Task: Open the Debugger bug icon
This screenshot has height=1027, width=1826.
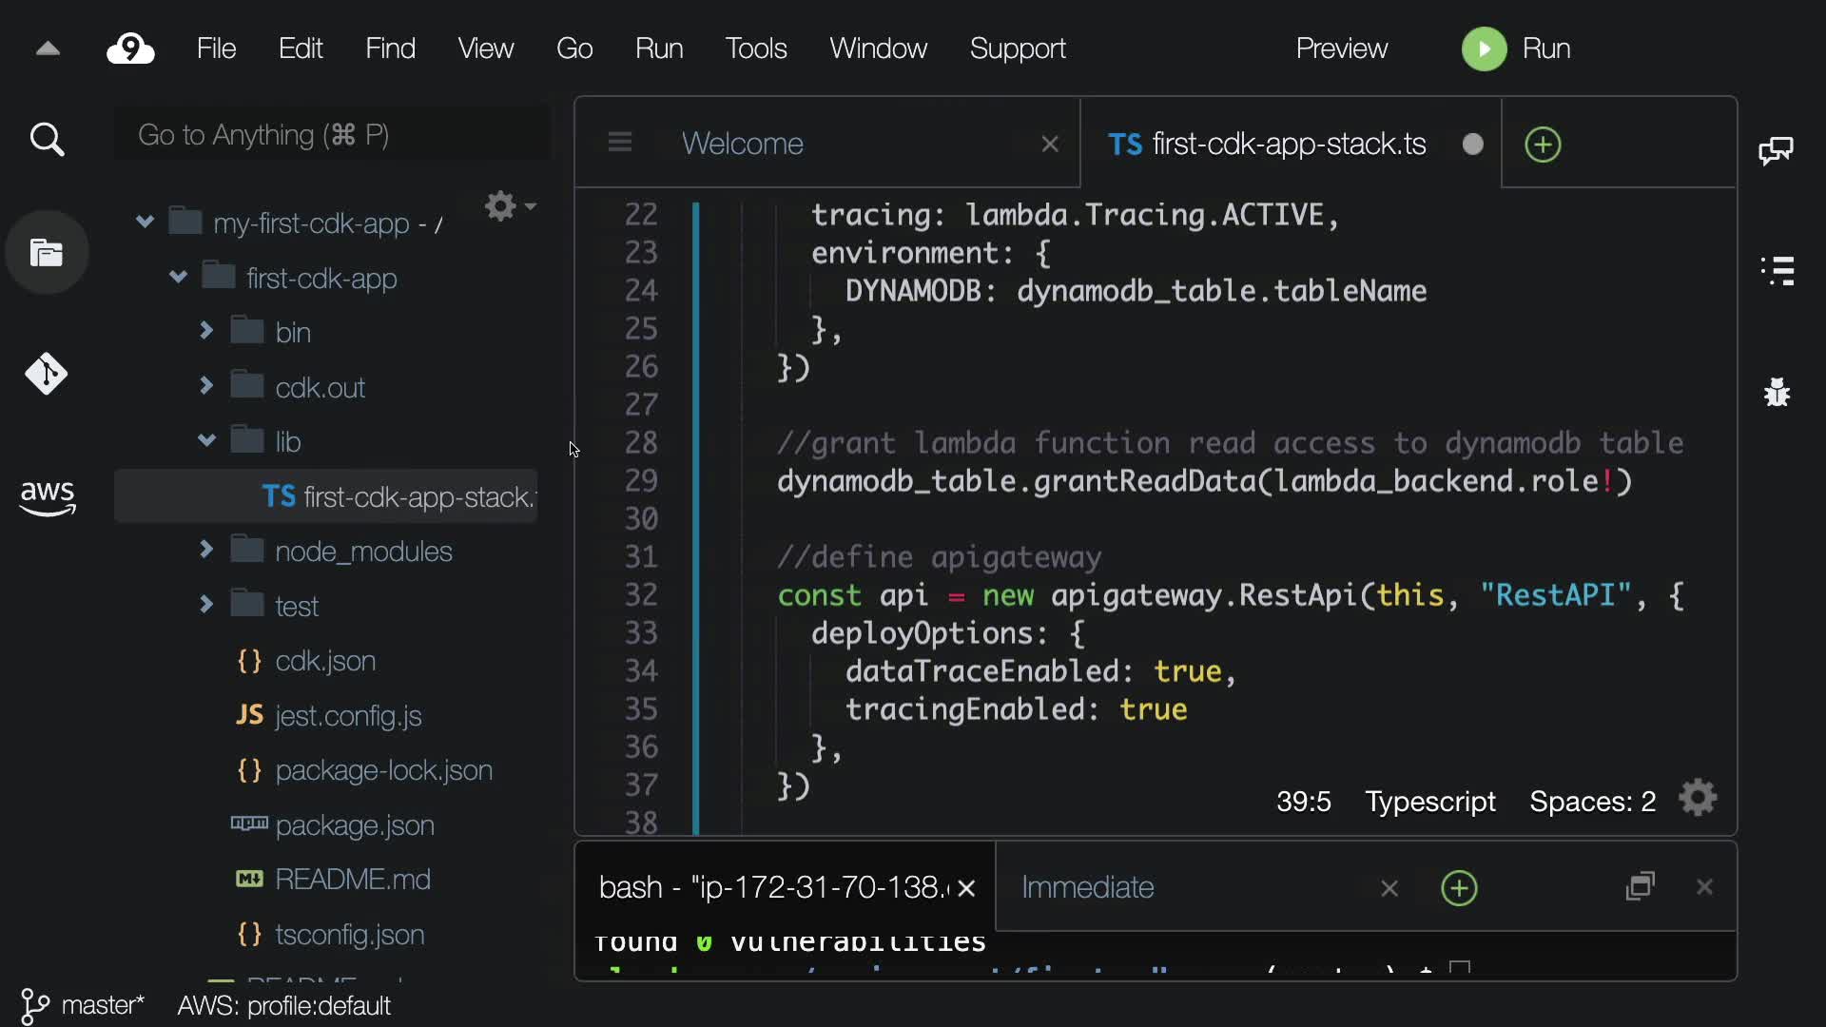Action: click(x=1777, y=392)
